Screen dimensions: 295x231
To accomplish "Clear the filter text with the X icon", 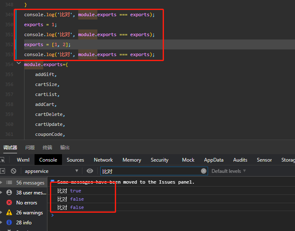I will 203,171.
